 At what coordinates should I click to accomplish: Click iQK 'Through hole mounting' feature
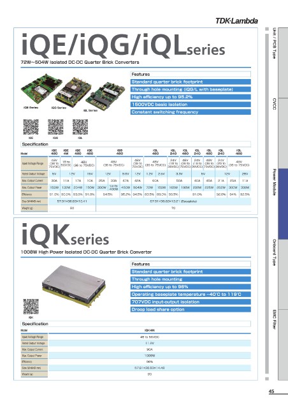(x=191, y=279)
